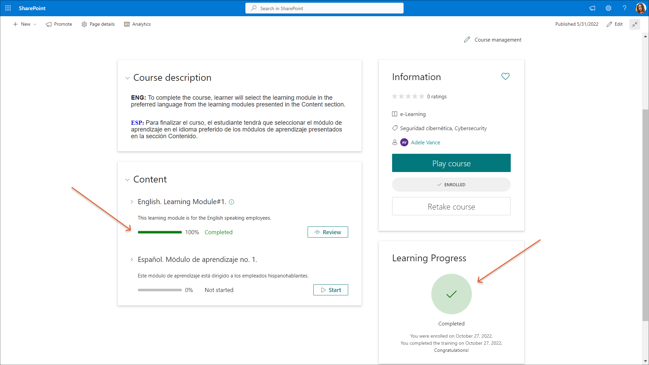This screenshot has height=365, width=649.
Task: Click the collapse view arrows icon
Action: [635, 24]
